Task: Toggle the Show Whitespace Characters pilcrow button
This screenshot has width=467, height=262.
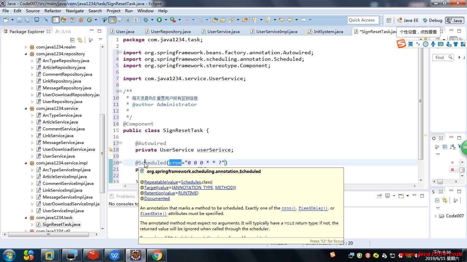Action: pos(136,20)
